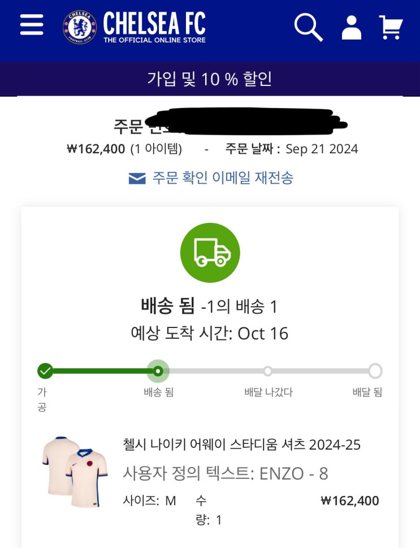420x548 pixels.
Task: Select the 배달 됨 final progress marker
Action: point(375,371)
